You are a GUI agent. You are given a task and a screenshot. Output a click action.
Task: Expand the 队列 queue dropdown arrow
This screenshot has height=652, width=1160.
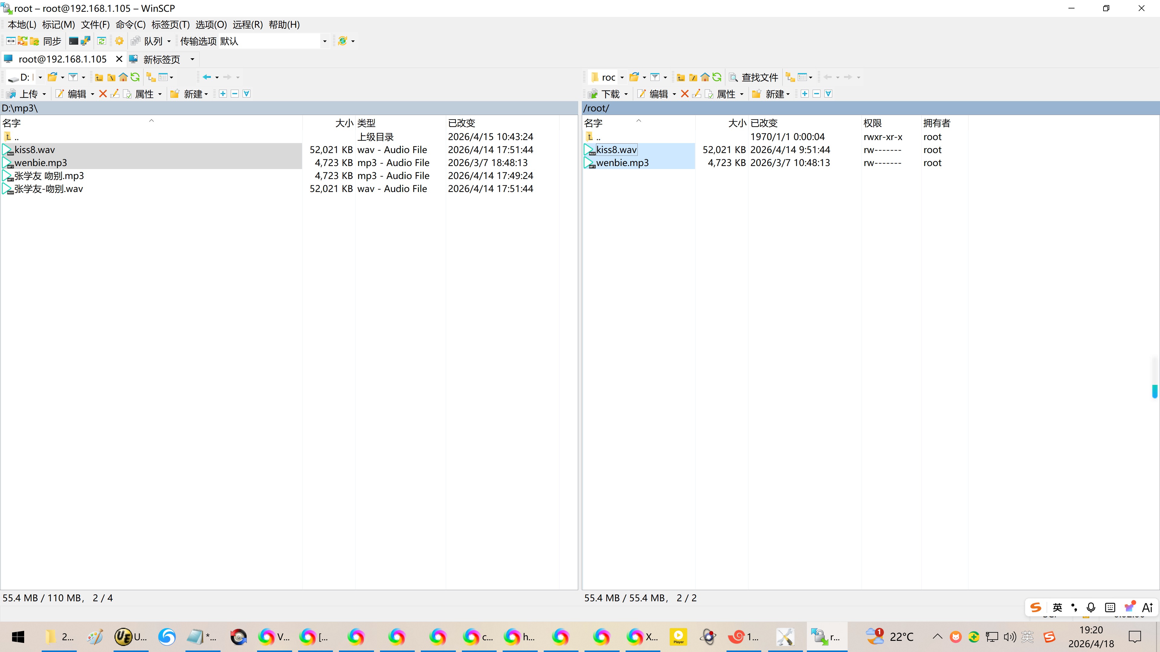pyautogui.click(x=169, y=41)
